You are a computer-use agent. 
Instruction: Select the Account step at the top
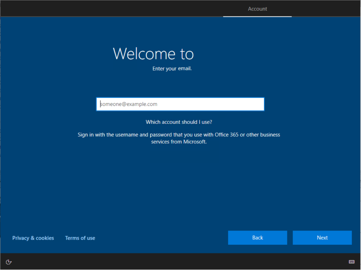pos(257,8)
